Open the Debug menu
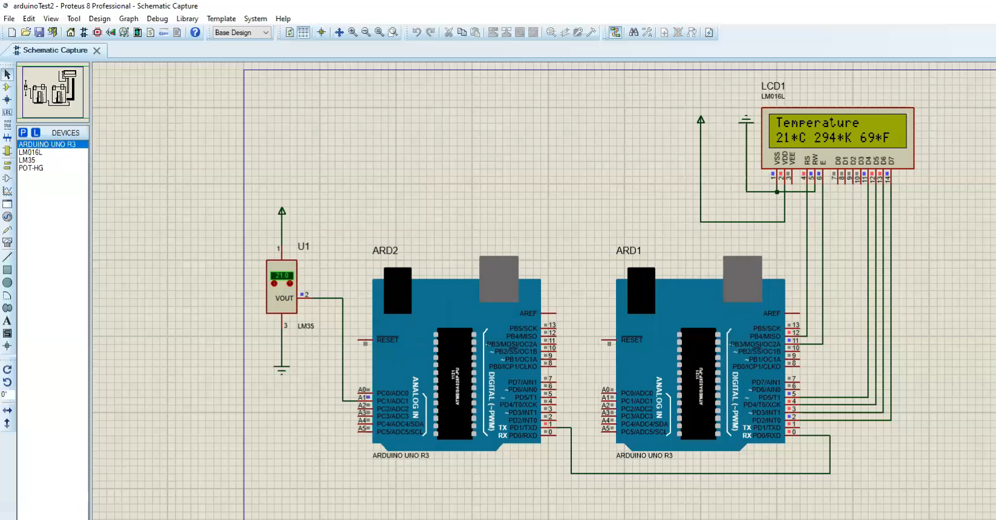 (x=157, y=19)
